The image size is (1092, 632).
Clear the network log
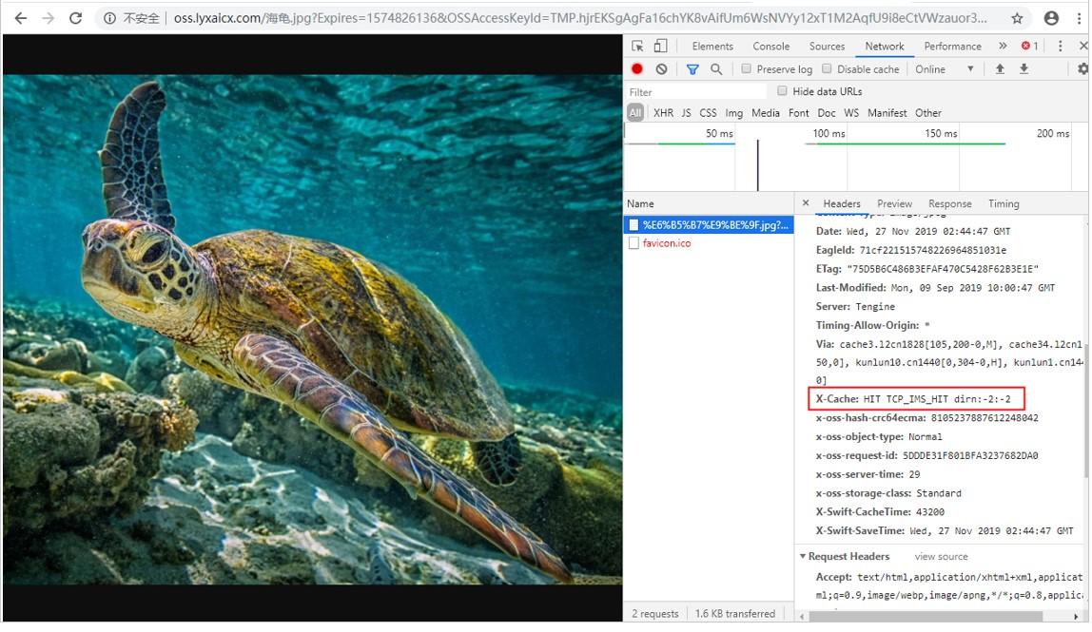[662, 69]
